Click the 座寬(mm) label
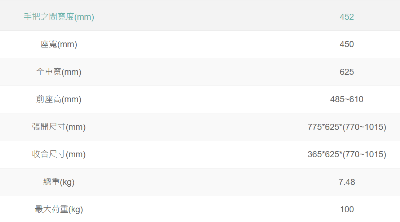The image size is (400, 222). tap(59, 44)
